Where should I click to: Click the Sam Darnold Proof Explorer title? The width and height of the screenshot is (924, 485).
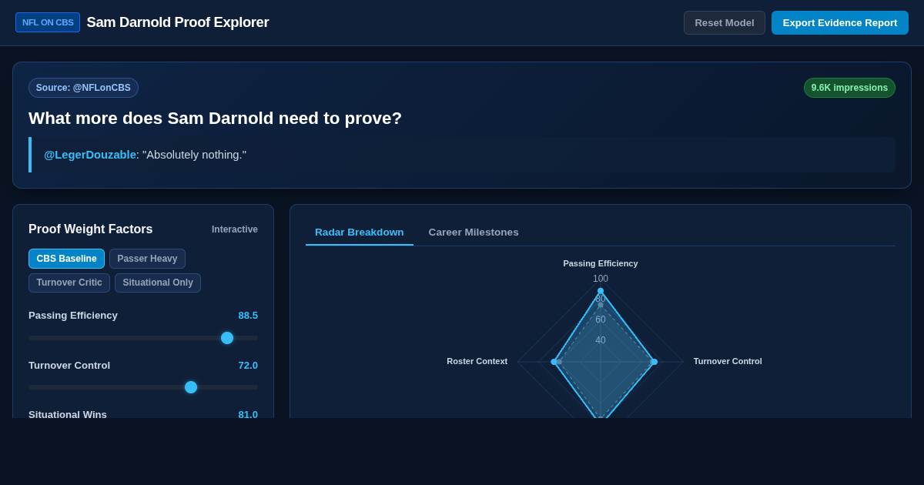(x=178, y=22)
